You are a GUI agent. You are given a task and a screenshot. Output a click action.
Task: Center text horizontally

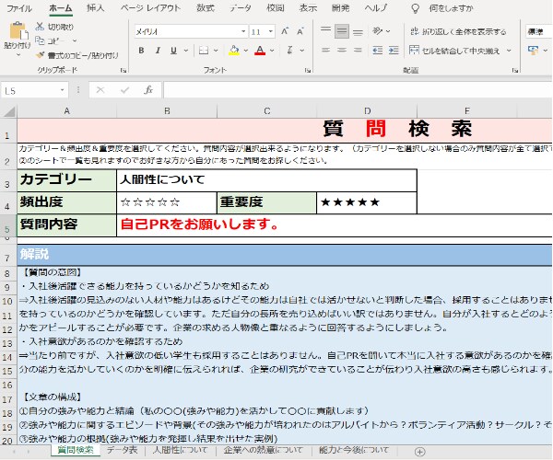[341, 51]
